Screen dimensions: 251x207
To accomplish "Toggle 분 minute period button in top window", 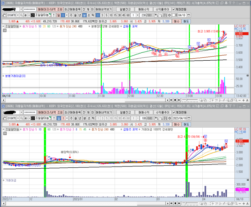I will coord(84,15).
